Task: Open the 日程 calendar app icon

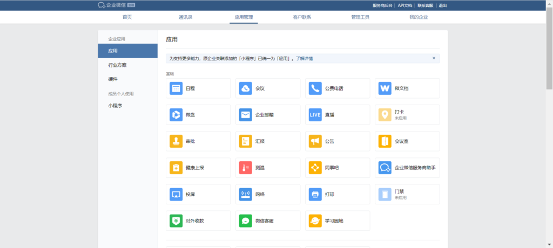Action: click(176, 88)
